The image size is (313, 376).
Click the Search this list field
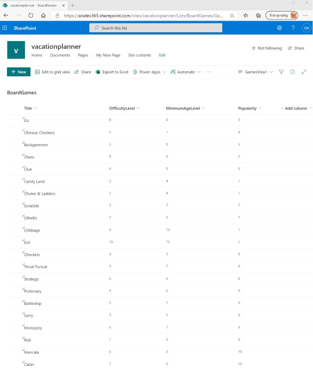coord(155,28)
